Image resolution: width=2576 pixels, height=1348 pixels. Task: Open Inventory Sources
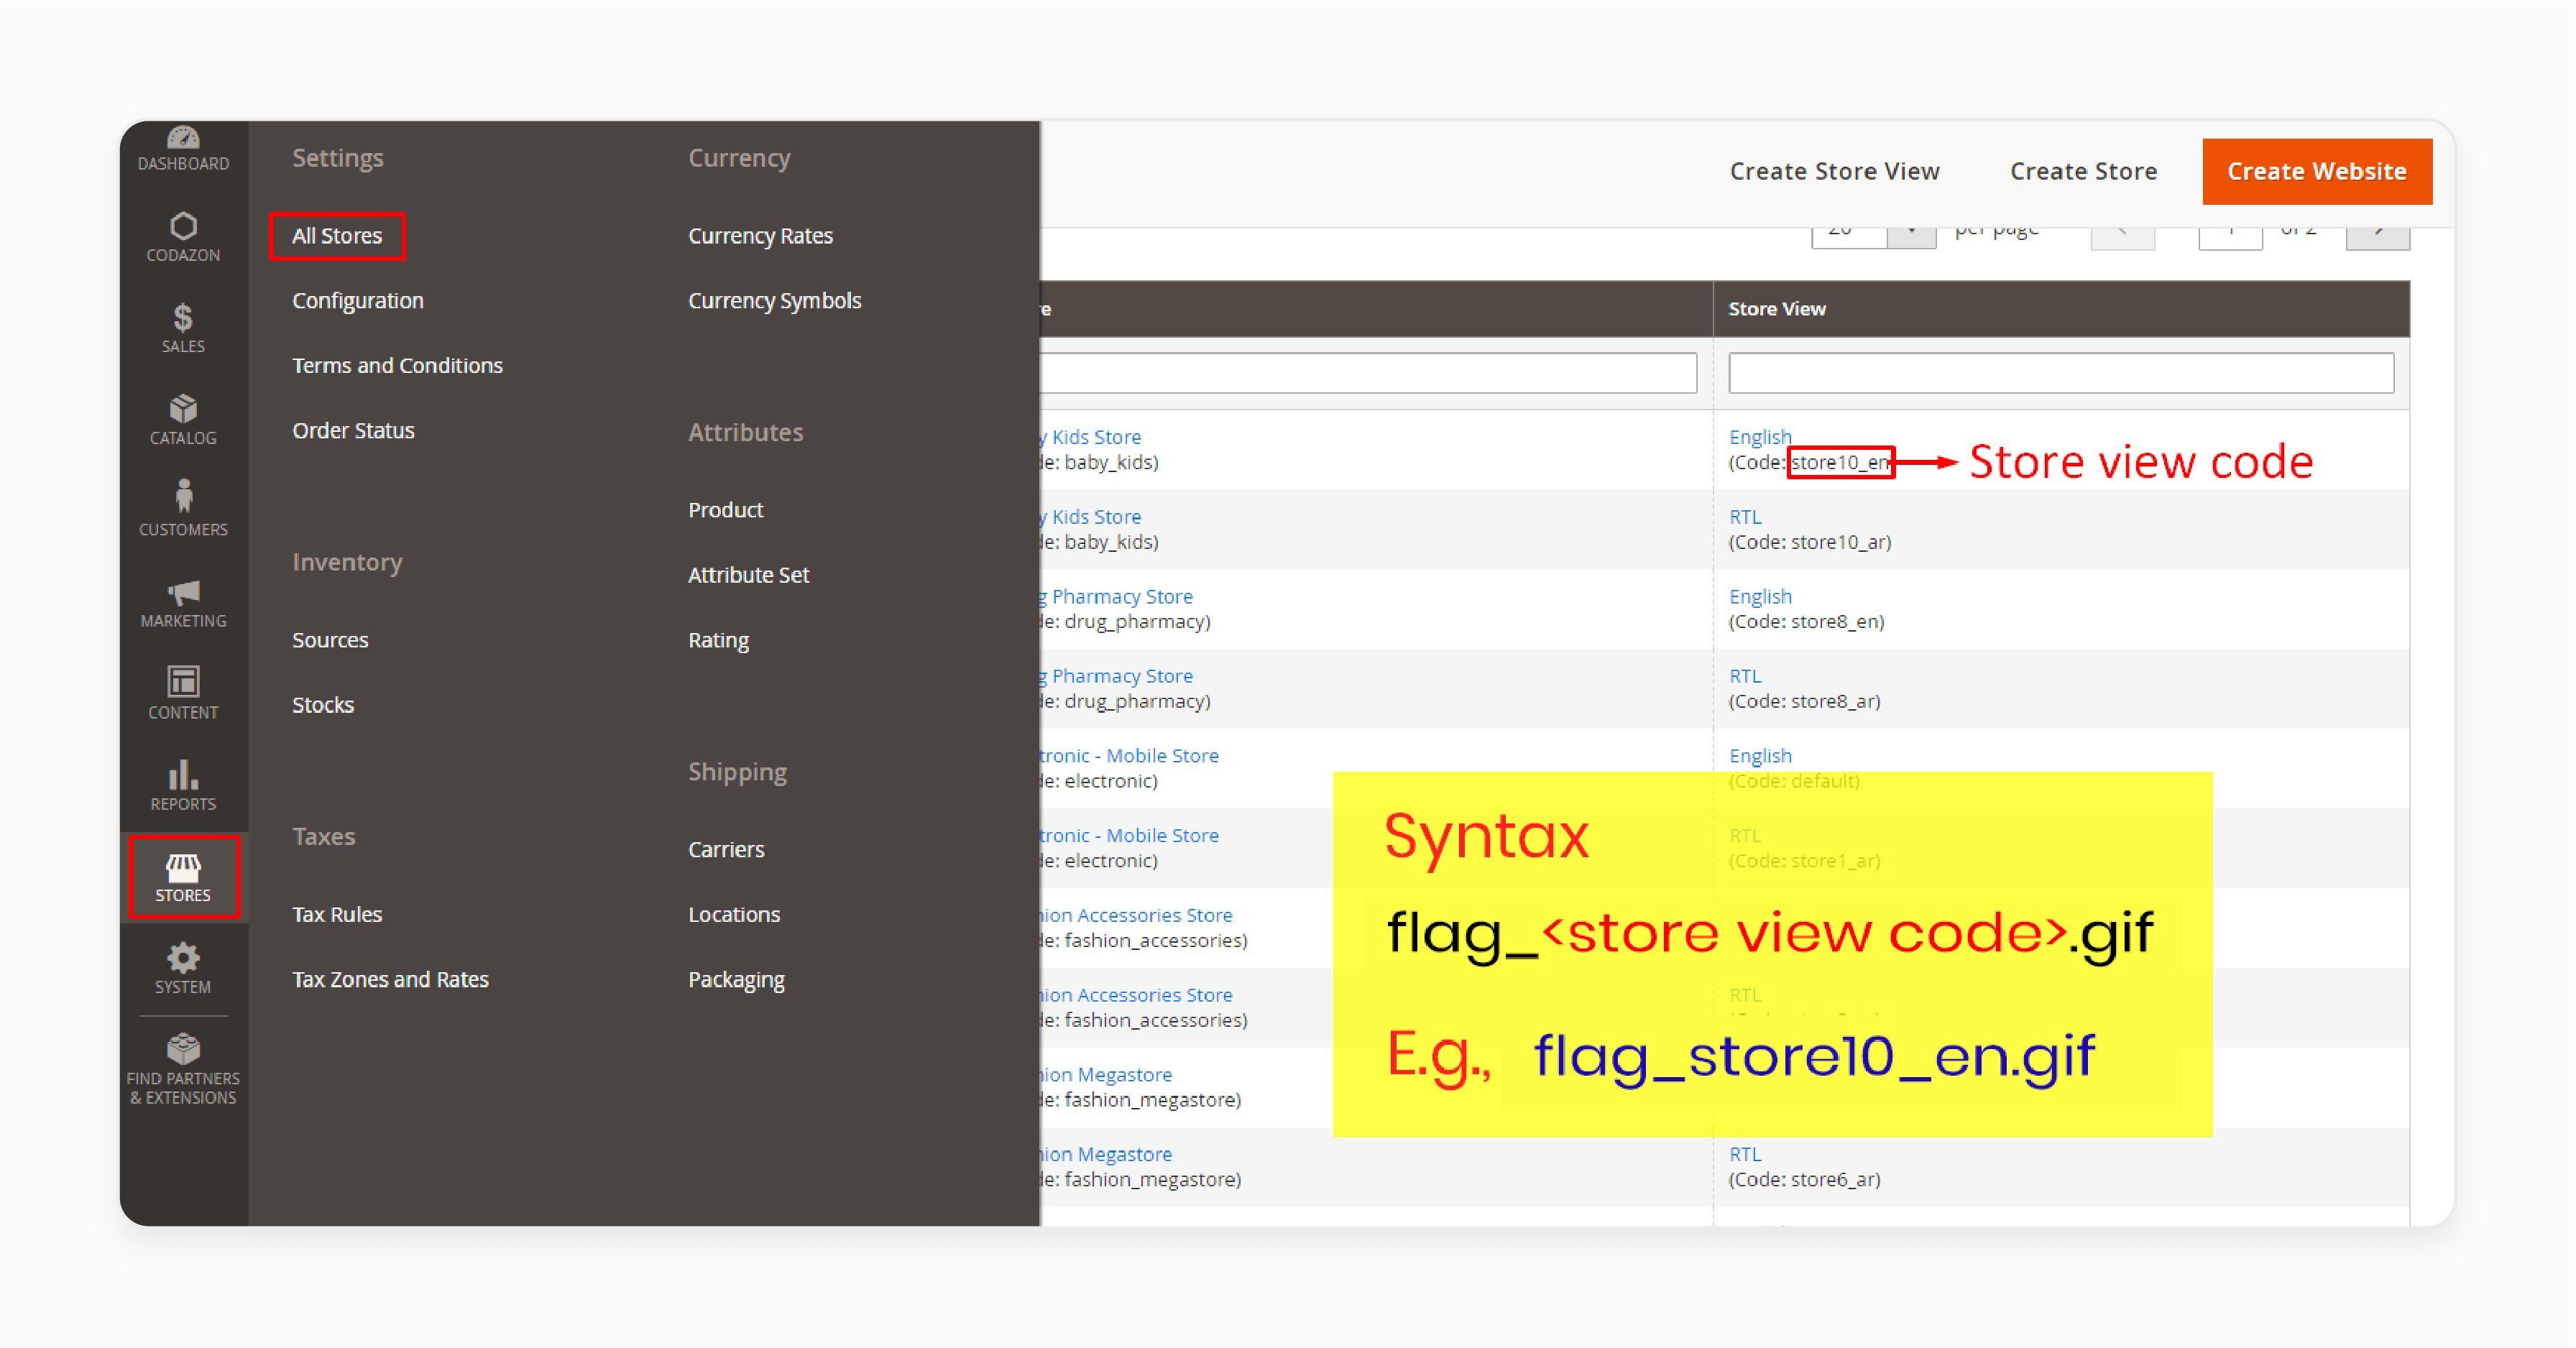coord(330,640)
